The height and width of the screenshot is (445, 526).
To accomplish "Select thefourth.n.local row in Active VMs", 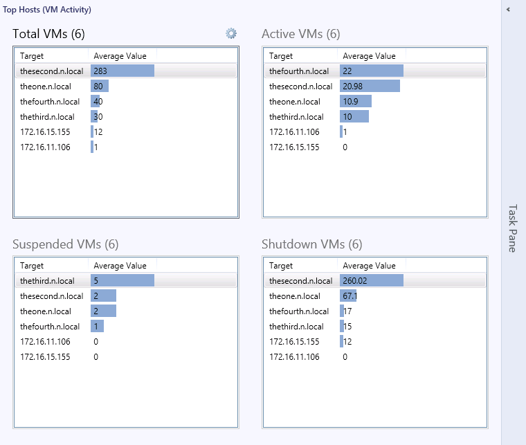I will [299, 71].
